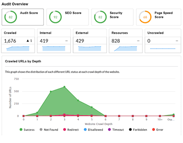Viewport: 183px width, 143px height.
Task: Click the Crawled trend sparkline
Action: pyautogui.click(x=18, y=48)
